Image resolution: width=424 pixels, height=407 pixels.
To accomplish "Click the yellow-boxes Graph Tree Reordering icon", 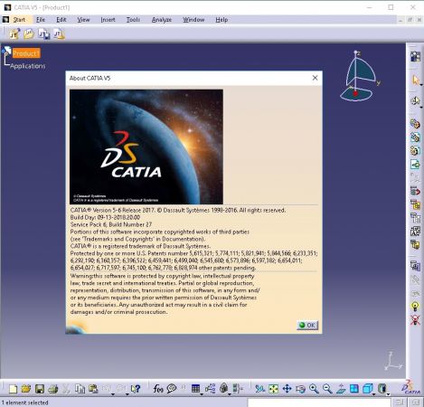I will pos(415,204).
